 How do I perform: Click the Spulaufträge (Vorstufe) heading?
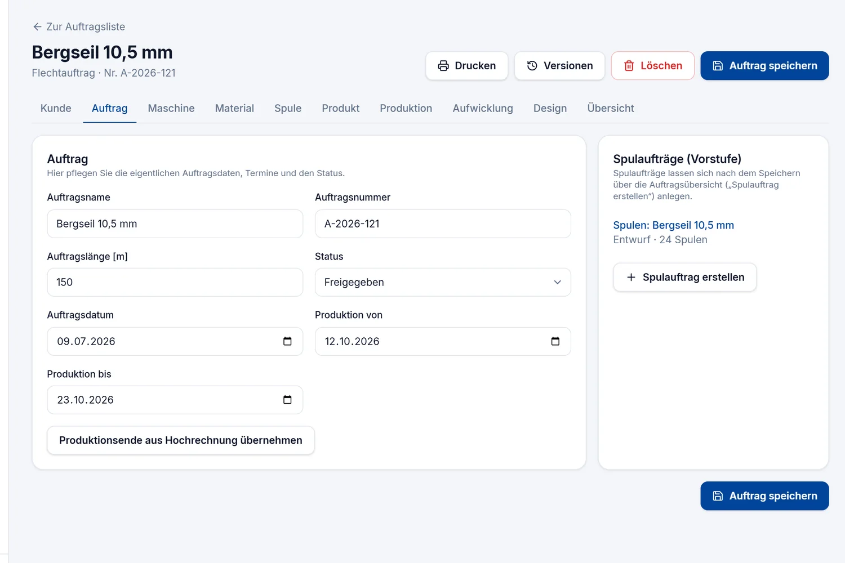click(x=677, y=159)
